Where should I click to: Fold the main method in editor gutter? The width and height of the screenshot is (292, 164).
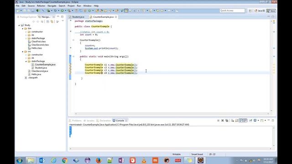click(73, 56)
